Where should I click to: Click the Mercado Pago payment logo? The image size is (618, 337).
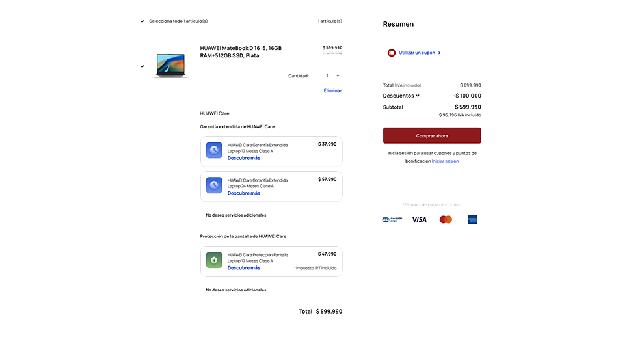[x=392, y=220]
